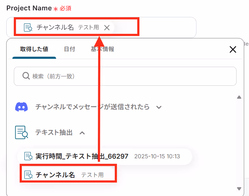Click the テキスト抽出 section title
The height and width of the screenshot is (196, 249).
click(54, 132)
